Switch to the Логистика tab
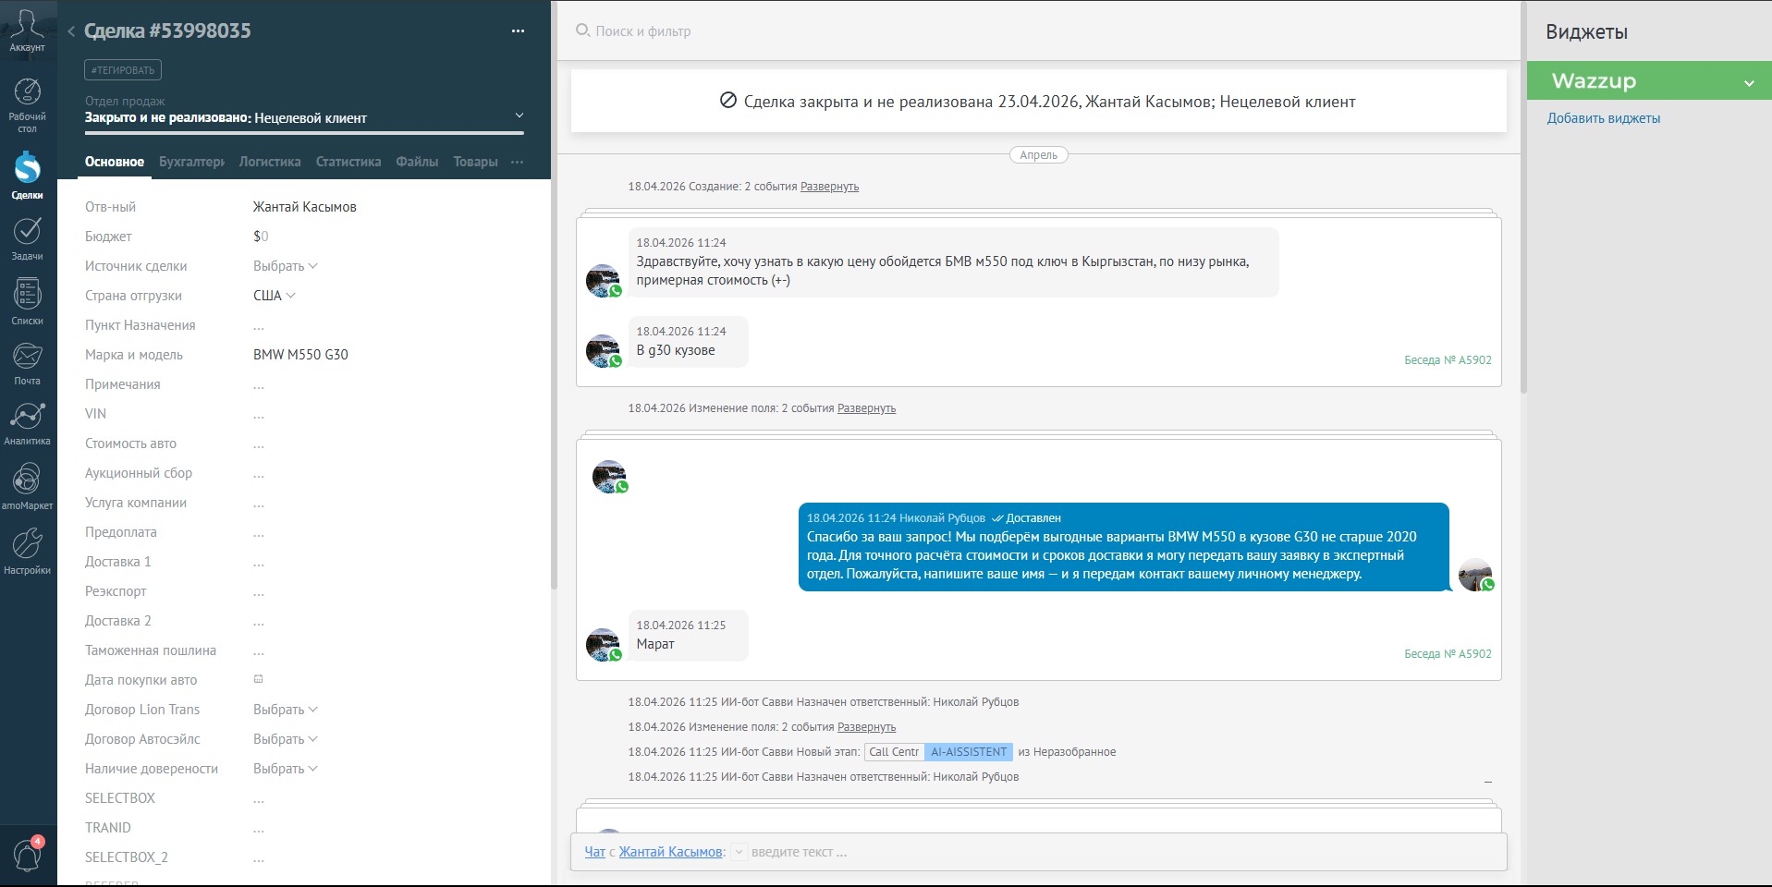 pyautogui.click(x=270, y=162)
